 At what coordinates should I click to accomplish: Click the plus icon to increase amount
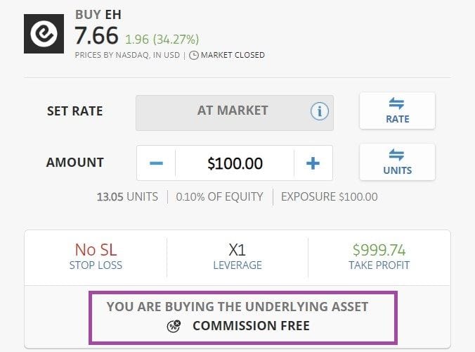coord(313,163)
